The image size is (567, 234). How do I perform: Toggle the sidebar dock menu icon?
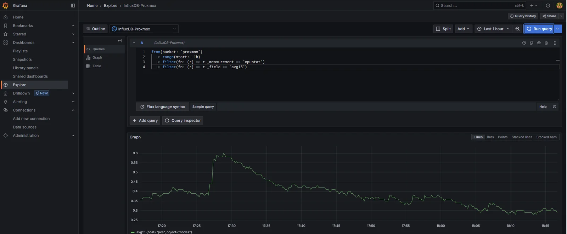click(73, 6)
